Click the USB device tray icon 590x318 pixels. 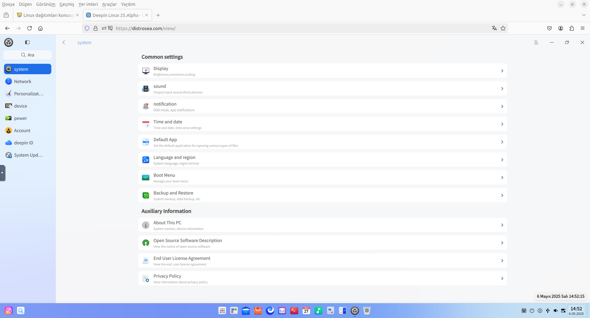(548, 311)
